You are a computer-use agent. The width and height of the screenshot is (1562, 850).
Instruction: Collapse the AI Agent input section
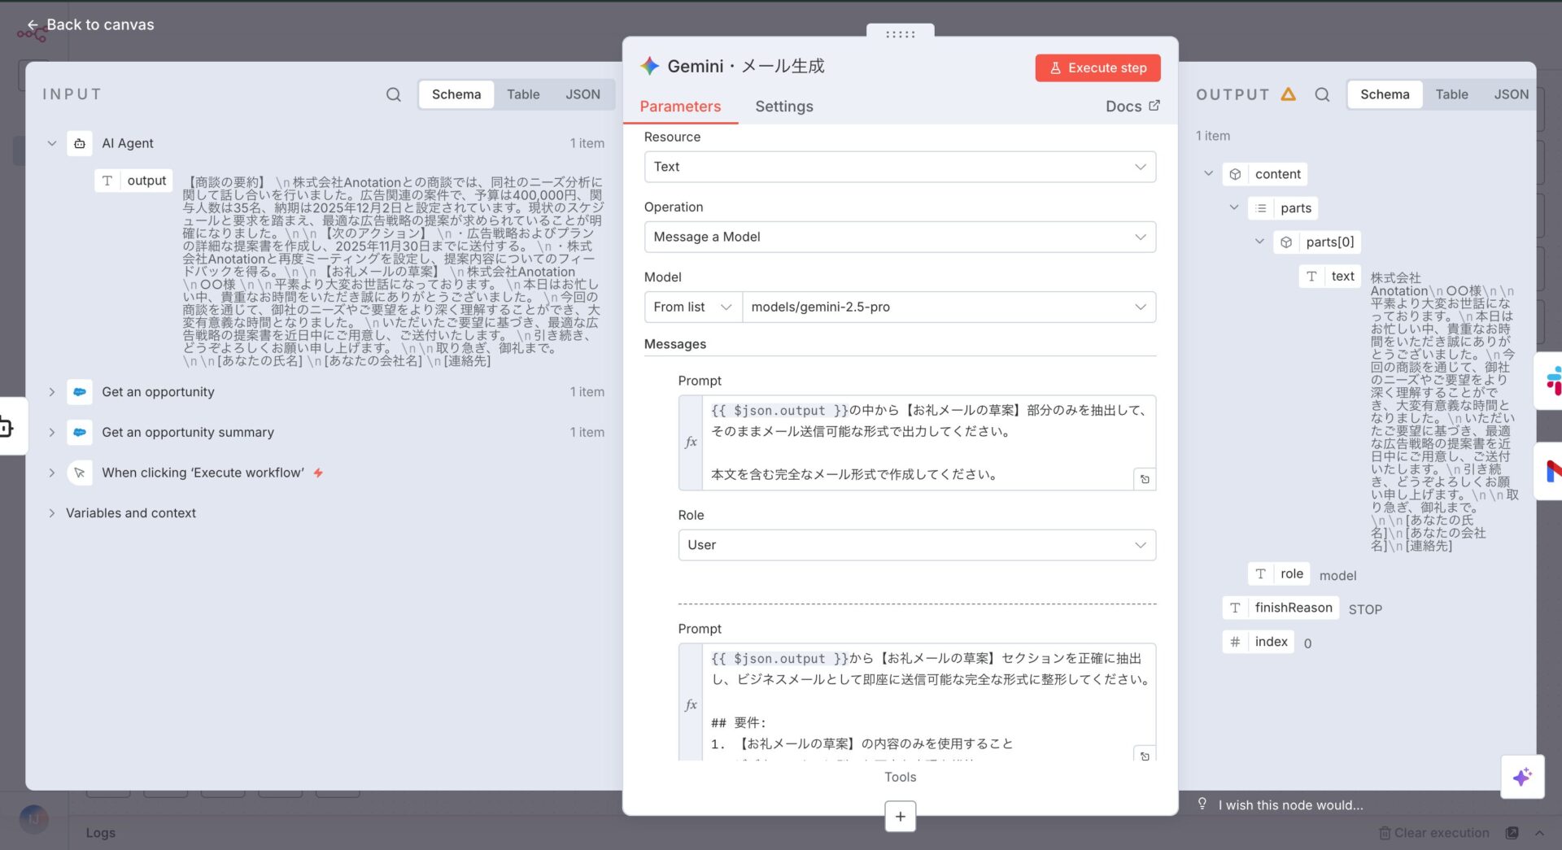click(52, 143)
